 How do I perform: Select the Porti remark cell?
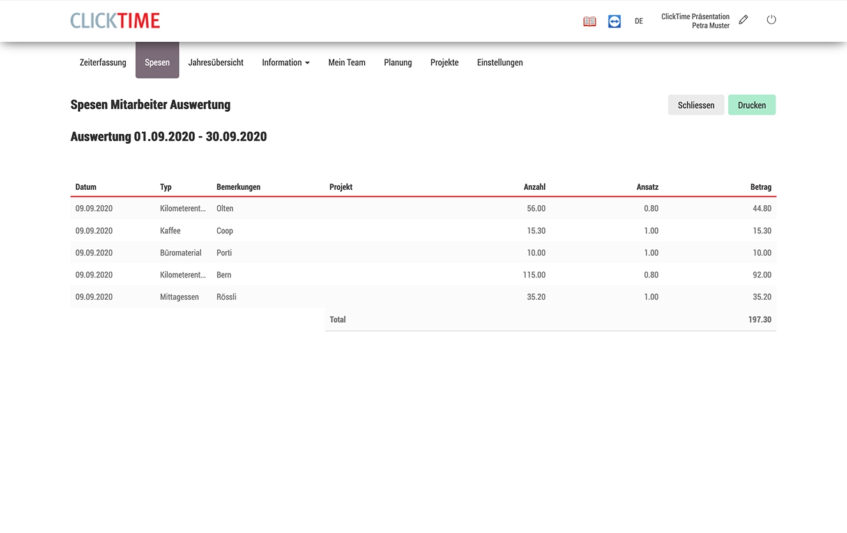point(224,252)
